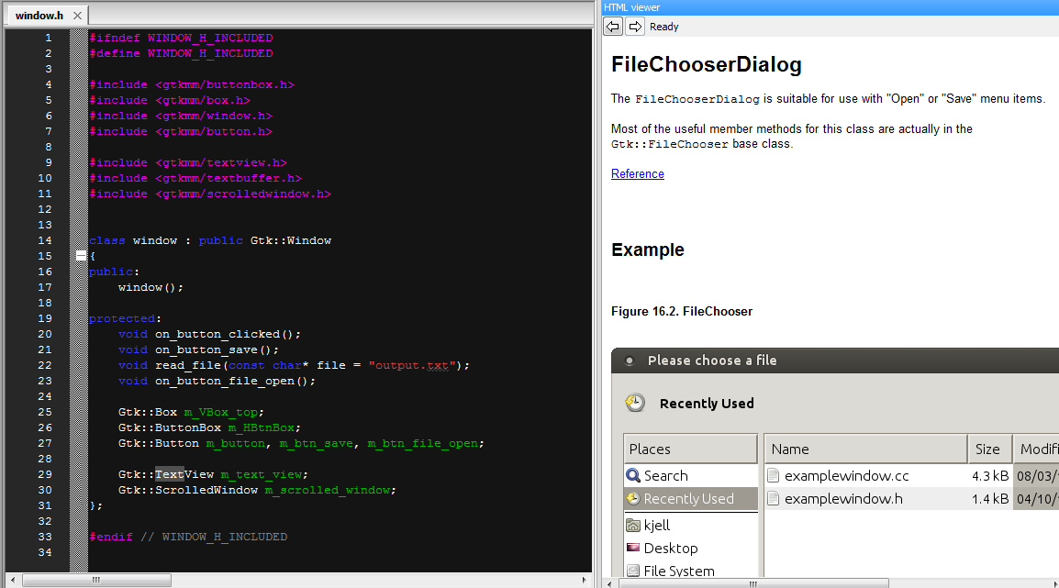Click the 4.3 kB size cell
Screen dimensions: 1059x588
(x=989, y=475)
